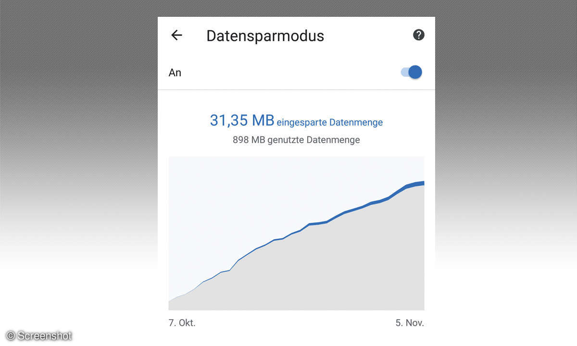Click the '7. Okt.' start date
The height and width of the screenshot is (346, 577).
(x=182, y=323)
